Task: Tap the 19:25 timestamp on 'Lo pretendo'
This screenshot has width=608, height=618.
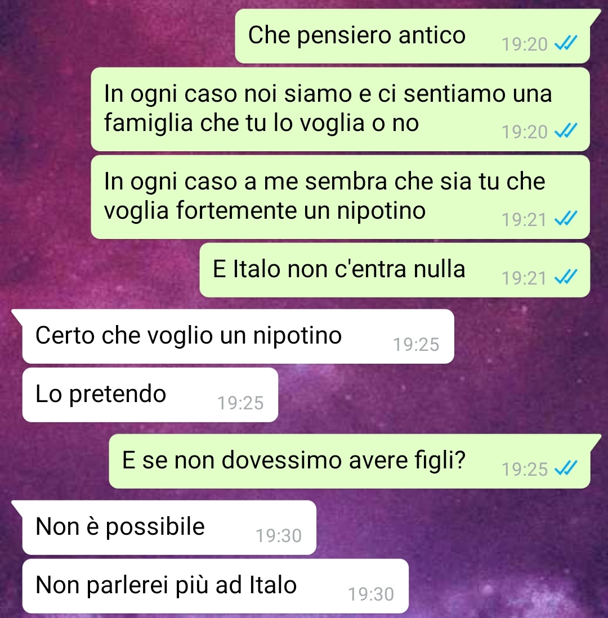Action: pos(240,403)
